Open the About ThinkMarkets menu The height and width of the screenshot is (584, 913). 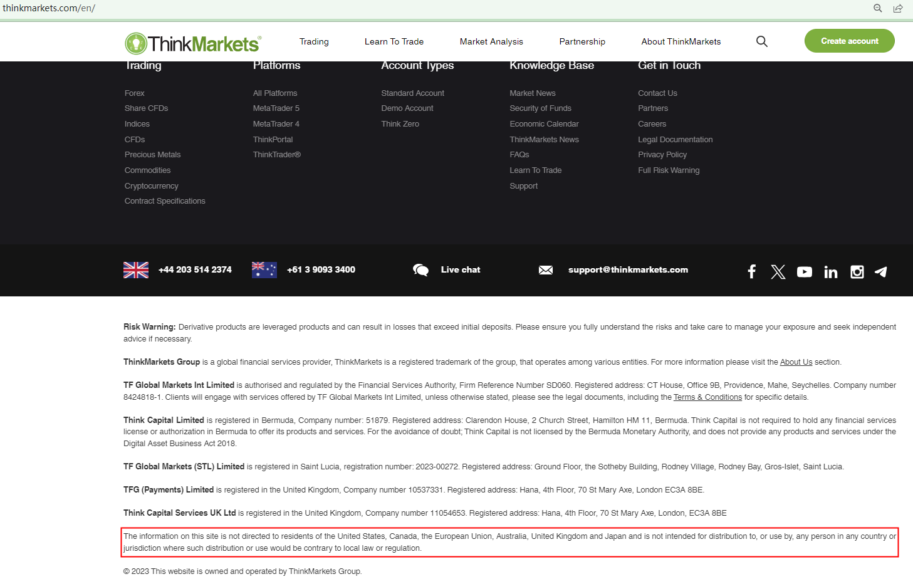(x=681, y=41)
